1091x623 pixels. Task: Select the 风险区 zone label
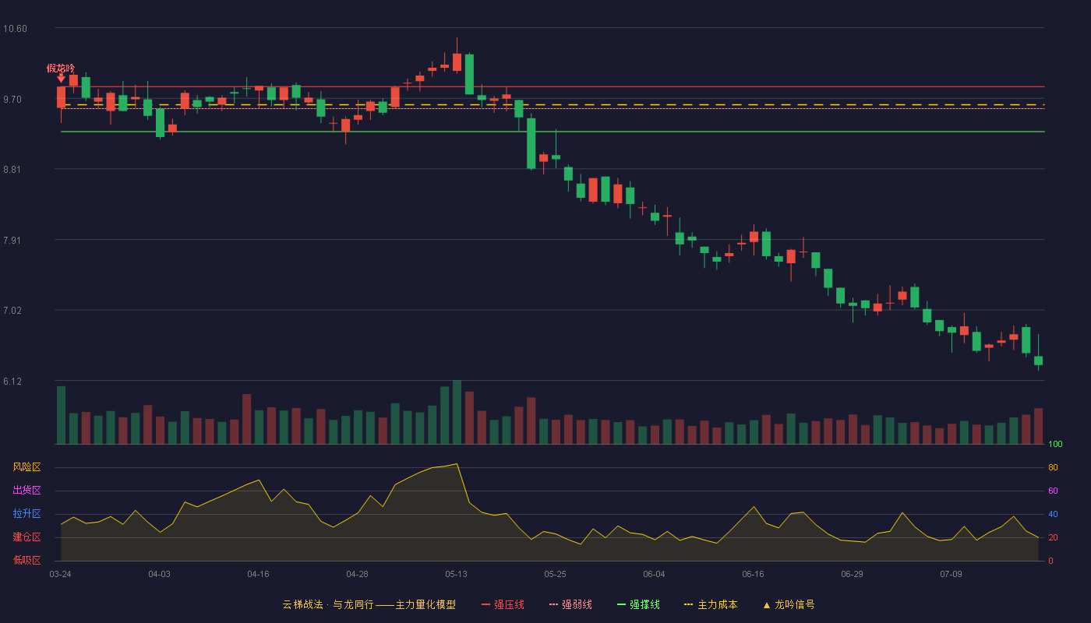point(26,467)
